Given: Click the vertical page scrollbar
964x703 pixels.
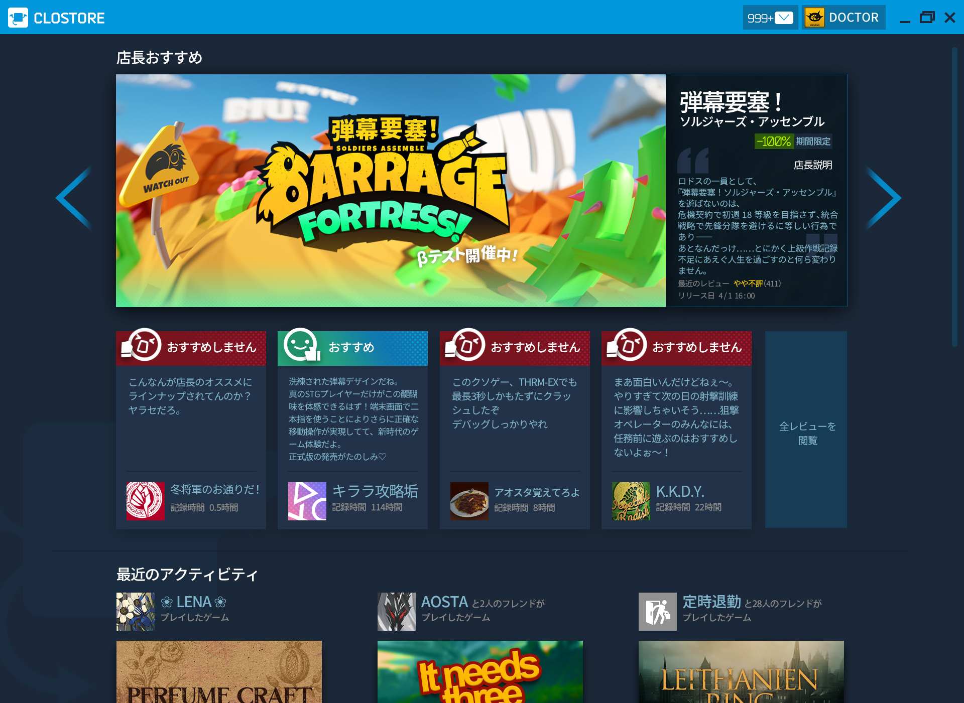Looking at the screenshot, I should point(954,196).
